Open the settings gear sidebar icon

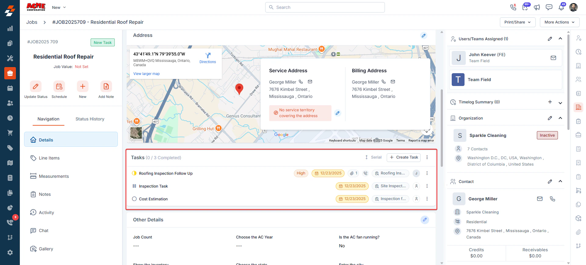tap(10, 252)
